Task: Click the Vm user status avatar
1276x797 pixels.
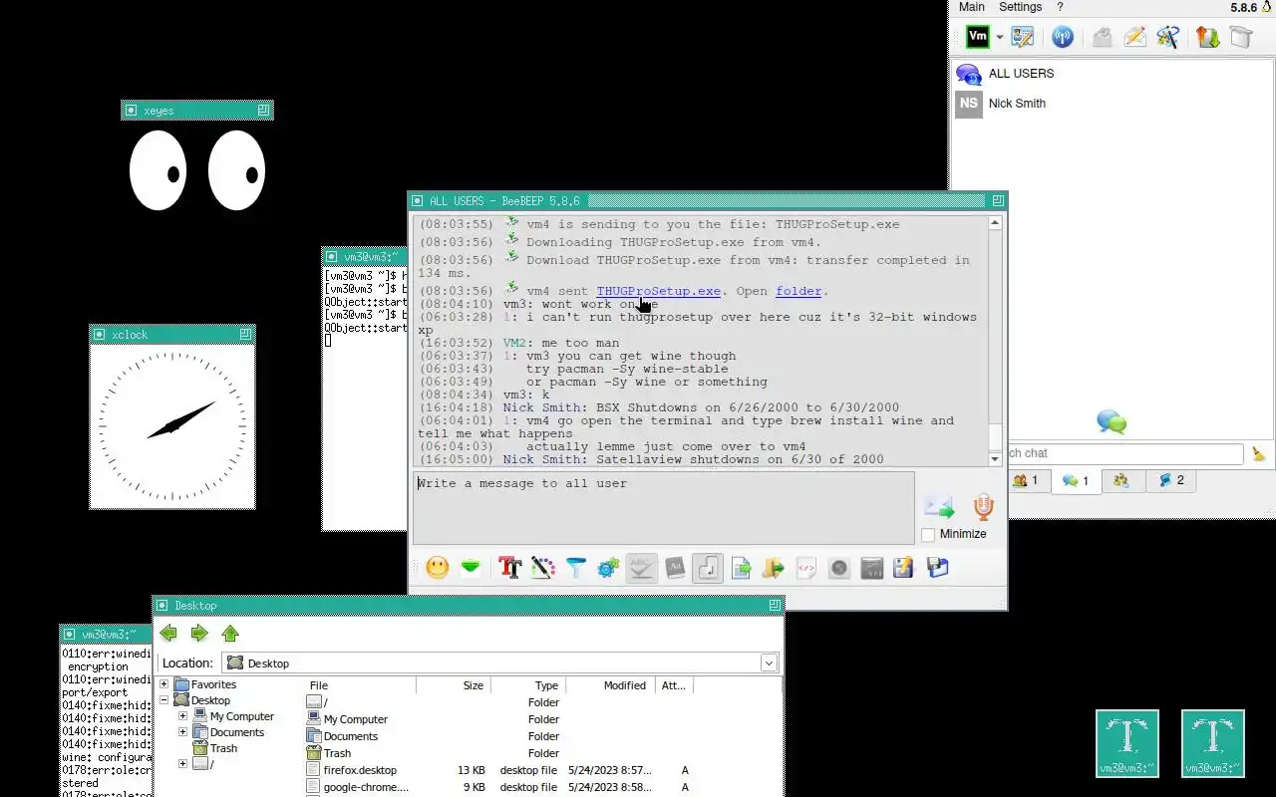Action: coord(978,37)
